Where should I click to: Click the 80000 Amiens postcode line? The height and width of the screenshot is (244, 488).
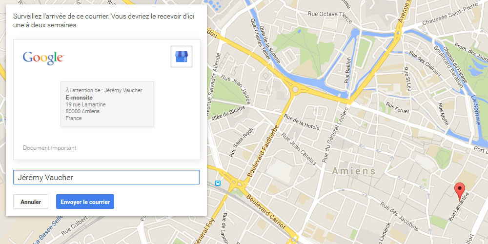coord(82,111)
